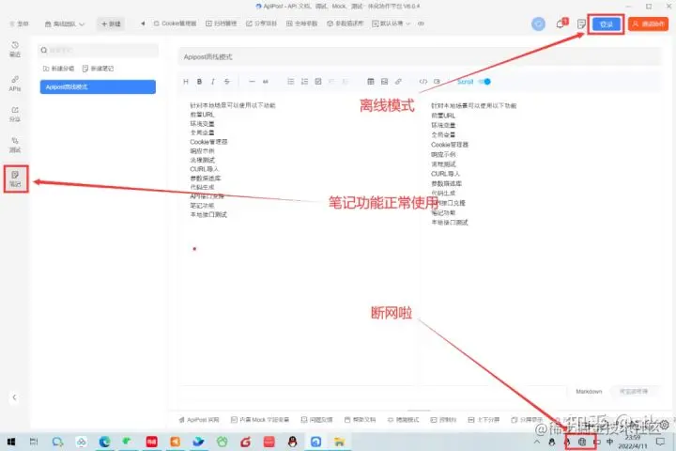Select the Apipost离线模式 note in the list
This screenshot has height=451, width=676.
pyautogui.click(x=98, y=86)
